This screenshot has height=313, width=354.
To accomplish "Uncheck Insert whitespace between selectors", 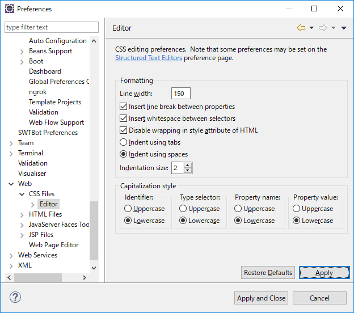I will click(x=124, y=119).
